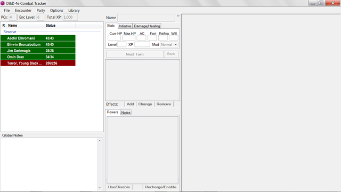This screenshot has height=192, width=341.
Task: Select Terror, Young Black dragon row
Action: coord(38,63)
